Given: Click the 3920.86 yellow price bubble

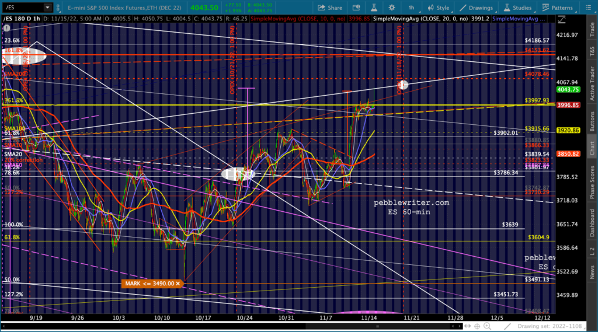Looking at the screenshot, I should point(568,130).
